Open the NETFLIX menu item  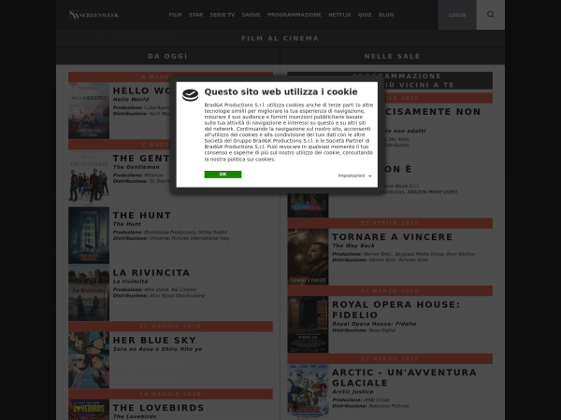pos(338,15)
